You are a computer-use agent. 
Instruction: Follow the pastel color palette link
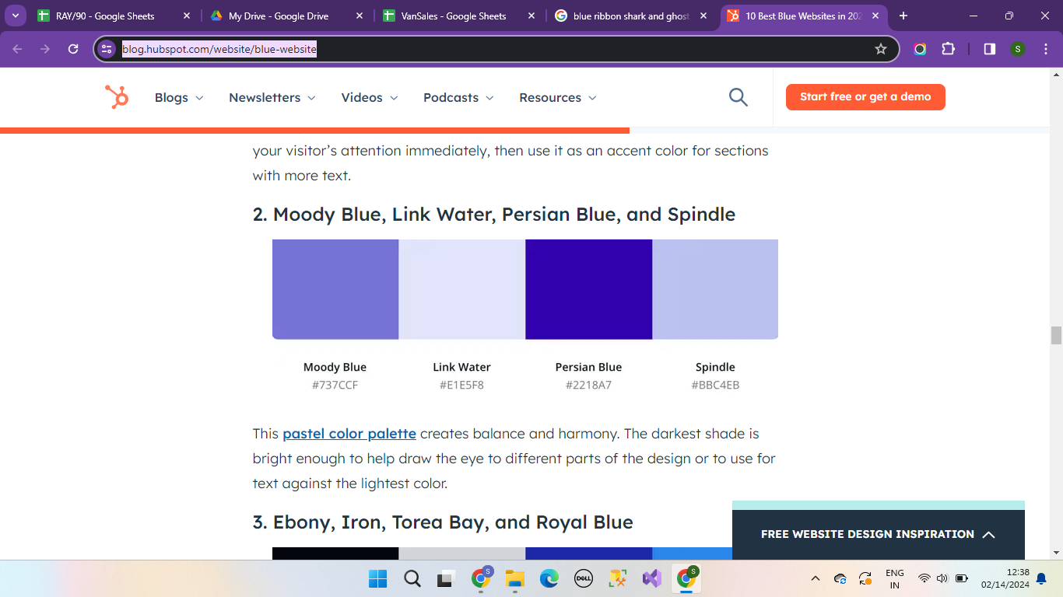pos(349,434)
